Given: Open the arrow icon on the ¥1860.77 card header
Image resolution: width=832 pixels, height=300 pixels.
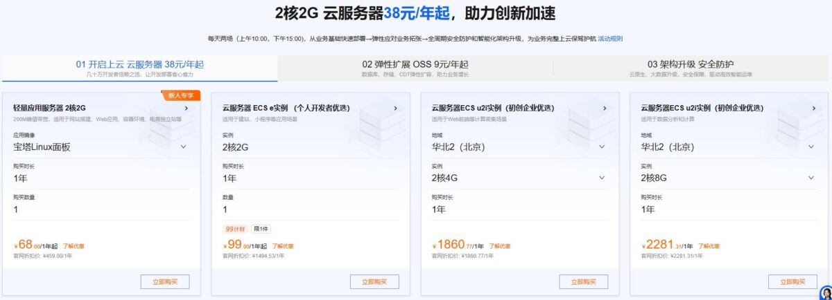Looking at the screenshot, I should 605,108.
